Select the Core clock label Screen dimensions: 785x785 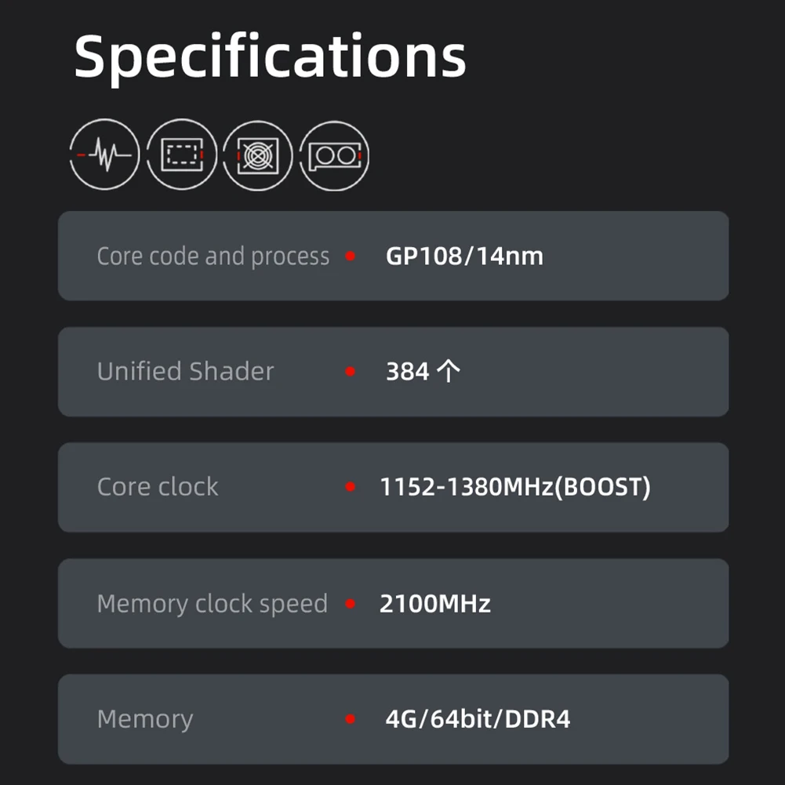point(158,487)
